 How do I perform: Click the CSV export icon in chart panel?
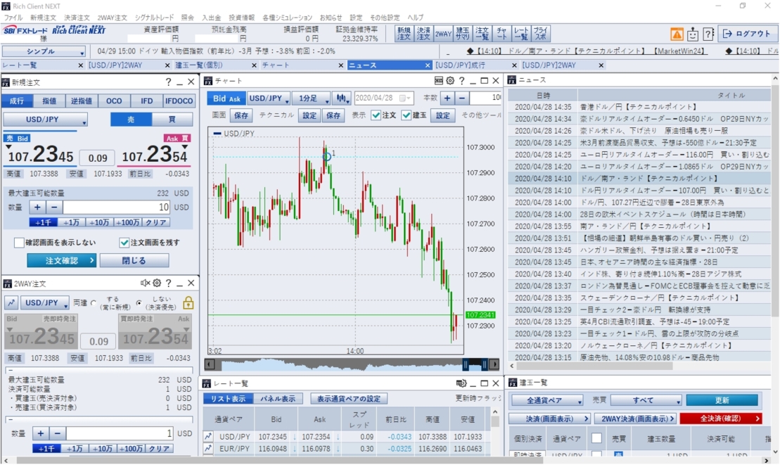click(438, 81)
